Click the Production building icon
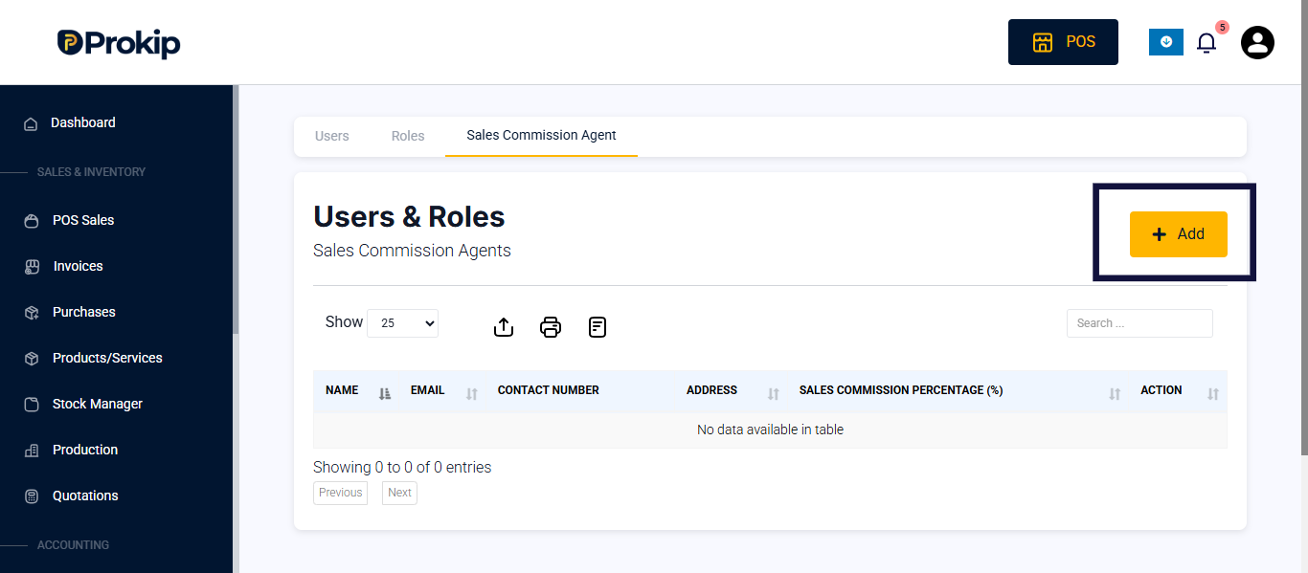The height and width of the screenshot is (573, 1308). 32,451
